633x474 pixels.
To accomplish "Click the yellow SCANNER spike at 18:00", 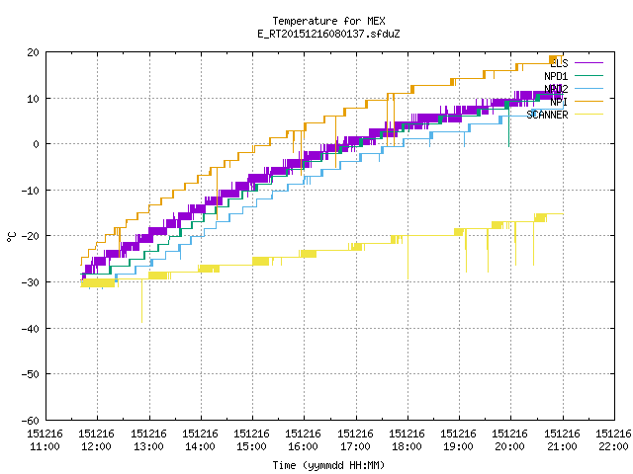I will pyautogui.click(x=407, y=257).
